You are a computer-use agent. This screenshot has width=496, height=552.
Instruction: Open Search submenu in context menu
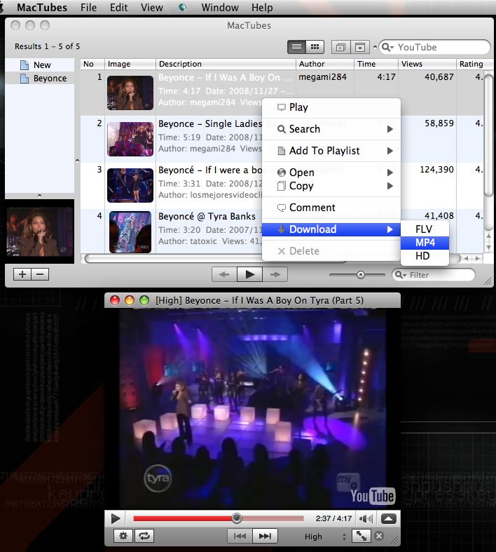point(331,129)
